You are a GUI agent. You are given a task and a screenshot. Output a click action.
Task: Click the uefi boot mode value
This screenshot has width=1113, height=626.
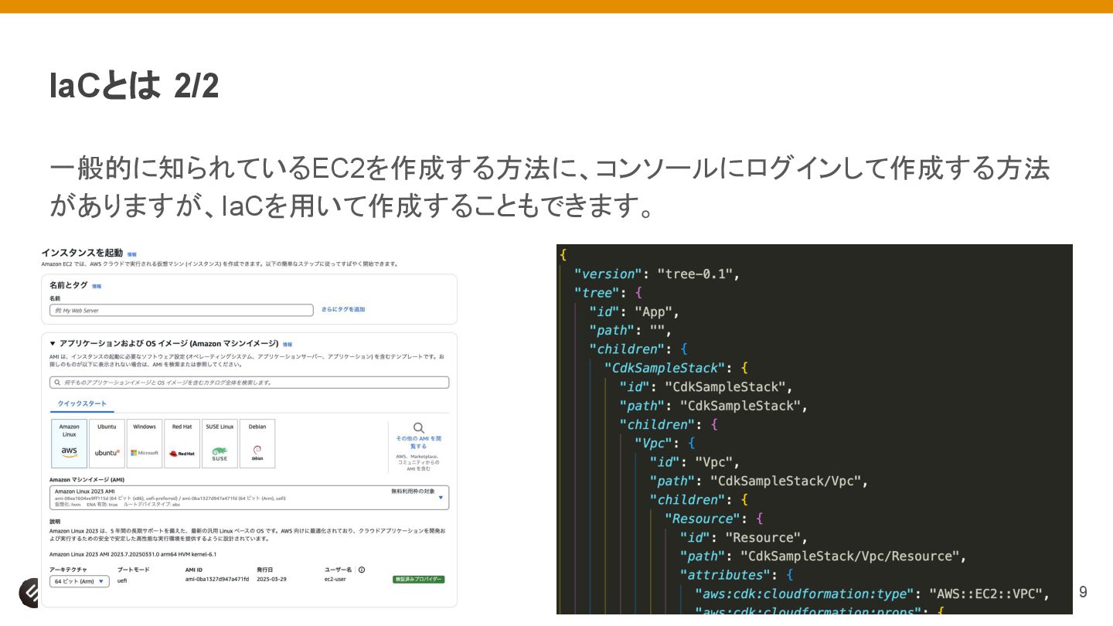click(x=122, y=580)
